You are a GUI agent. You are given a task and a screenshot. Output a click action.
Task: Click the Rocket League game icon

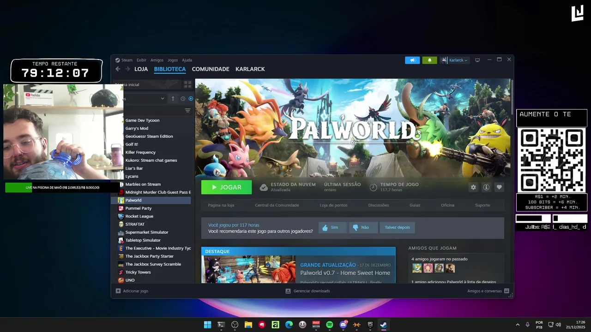[x=121, y=216]
